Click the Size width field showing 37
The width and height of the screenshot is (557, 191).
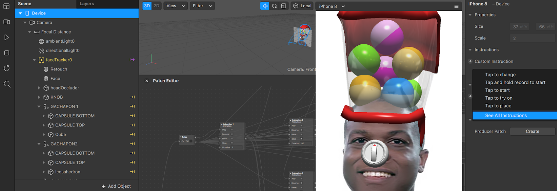click(x=520, y=26)
